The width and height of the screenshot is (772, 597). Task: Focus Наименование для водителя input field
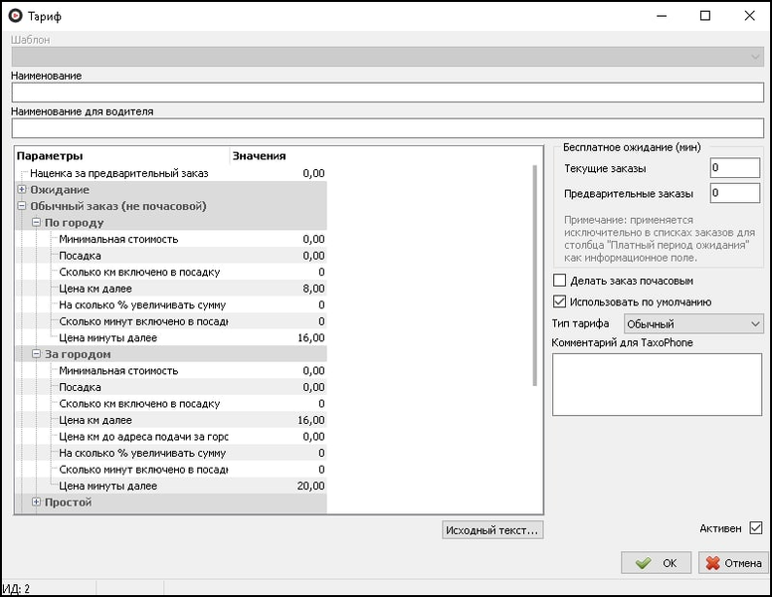click(x=387, y=128)
